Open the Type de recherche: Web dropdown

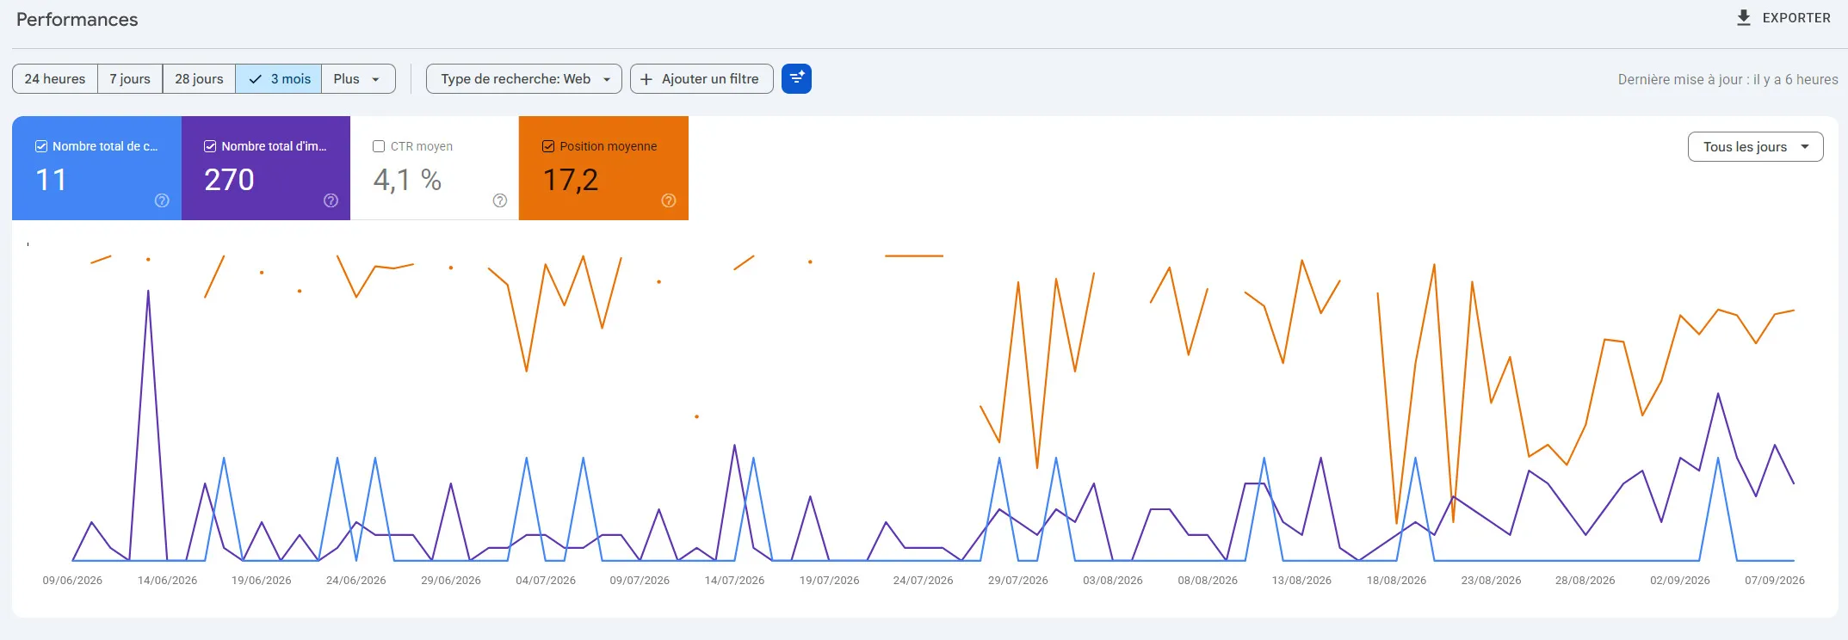pyautogui.click(x=524, y=79)
